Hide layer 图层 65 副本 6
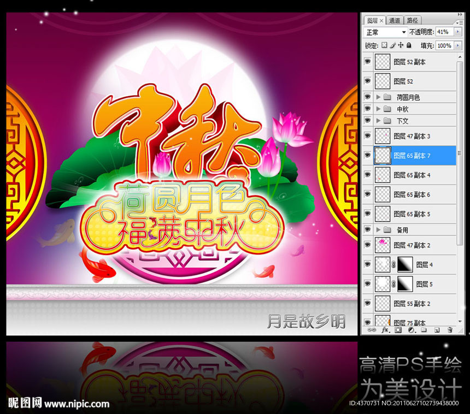Image resolution: width=470 pixels, height=414 pixels. (x=367, y=194)
